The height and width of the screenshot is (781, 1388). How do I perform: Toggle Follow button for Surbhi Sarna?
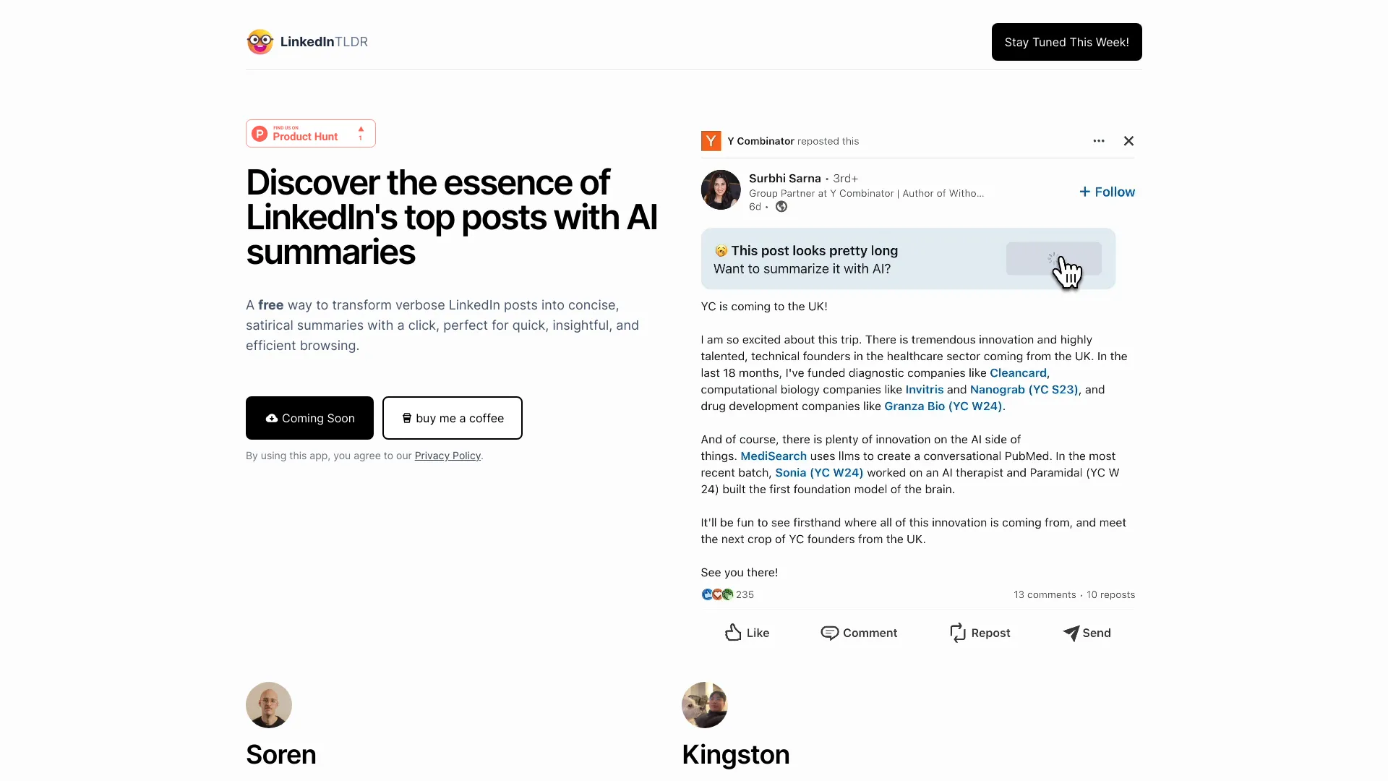1106,192
